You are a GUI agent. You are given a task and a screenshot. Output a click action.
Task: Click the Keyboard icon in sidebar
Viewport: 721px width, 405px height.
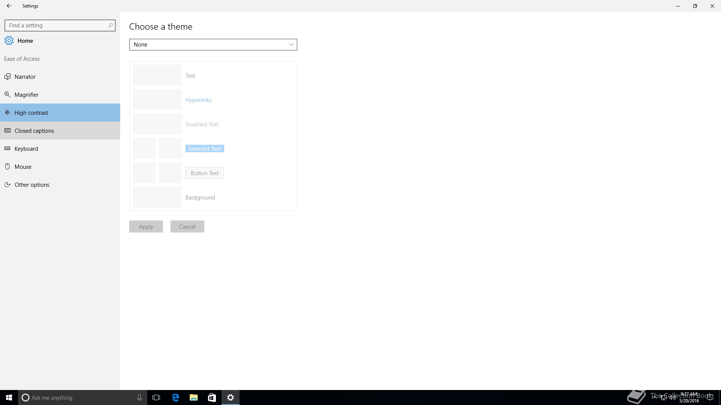click(7, 148)
